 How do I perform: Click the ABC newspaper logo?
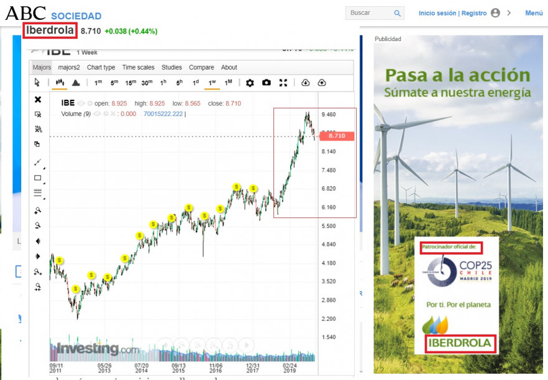point(26,13)
